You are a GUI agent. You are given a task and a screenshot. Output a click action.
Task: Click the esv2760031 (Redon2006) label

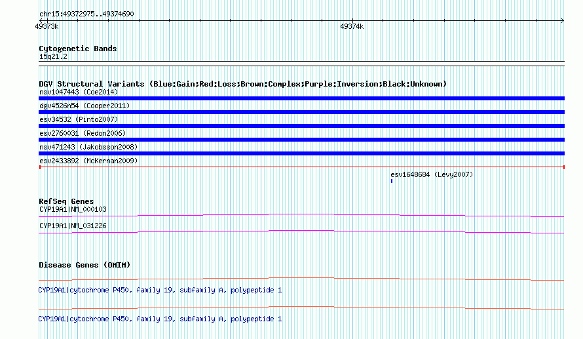pos(83,133)
